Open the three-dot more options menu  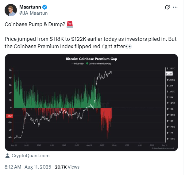tap(175, 7)
